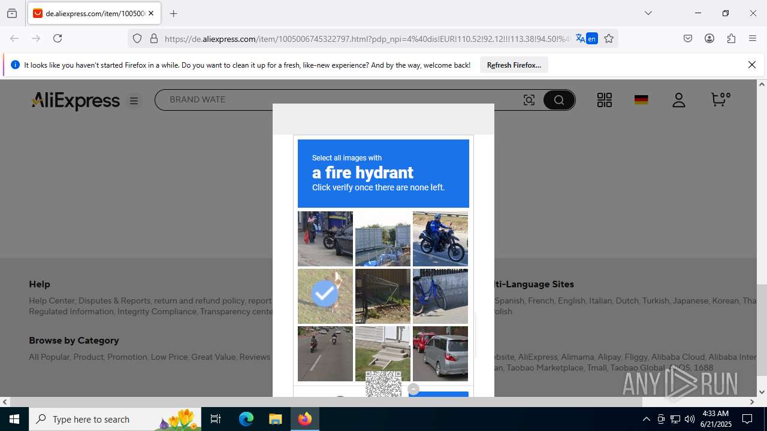Open return and refund policy link
The width and height of the screenshot is (767, 431).
click(200, 301)
